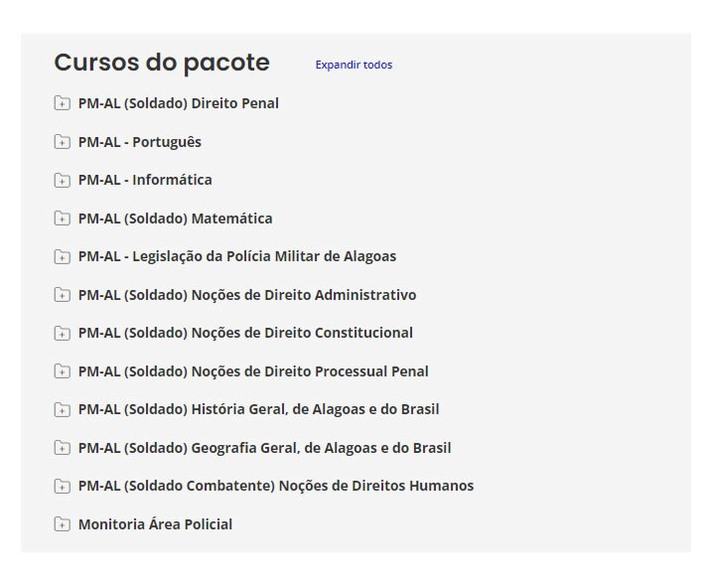
Task: Click folder icon beside Noções de Direitos Humanos
Action: click(62, 486)
